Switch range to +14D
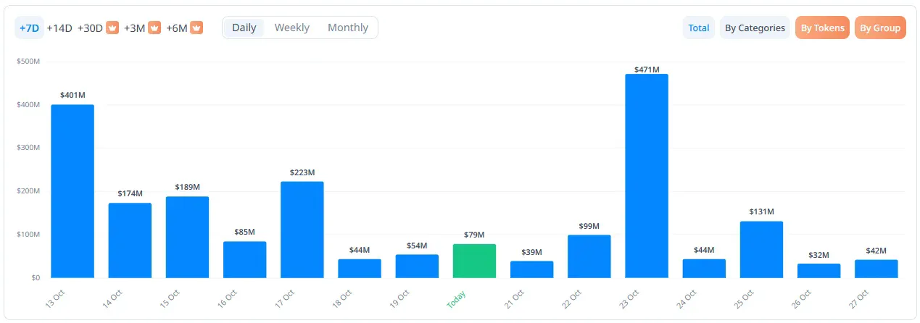Image resolution: width=920 pixels, height=323 pixels. [x=59, y=28]
